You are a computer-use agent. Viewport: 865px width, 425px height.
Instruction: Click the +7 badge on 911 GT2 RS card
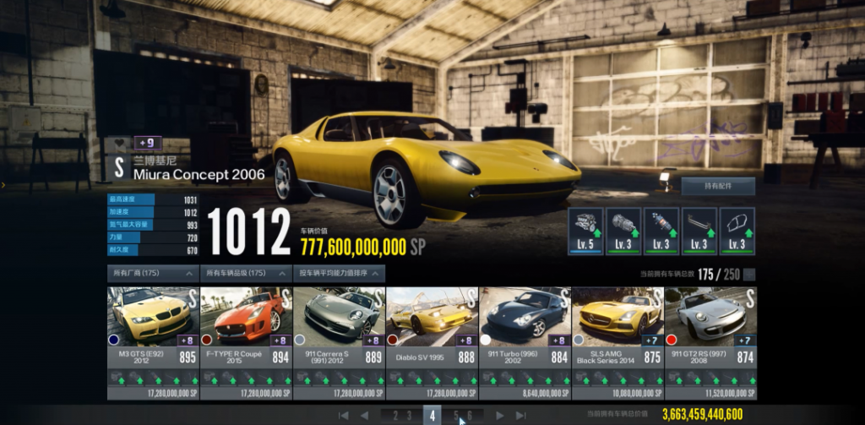(745, 340)
